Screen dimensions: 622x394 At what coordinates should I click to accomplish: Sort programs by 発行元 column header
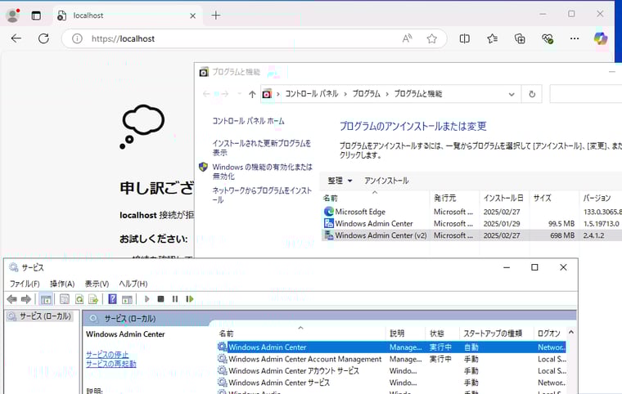453,198
